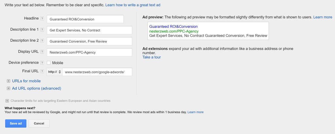Click into the Display URL text field
This screenshot has width=335, height=134.
90,52
